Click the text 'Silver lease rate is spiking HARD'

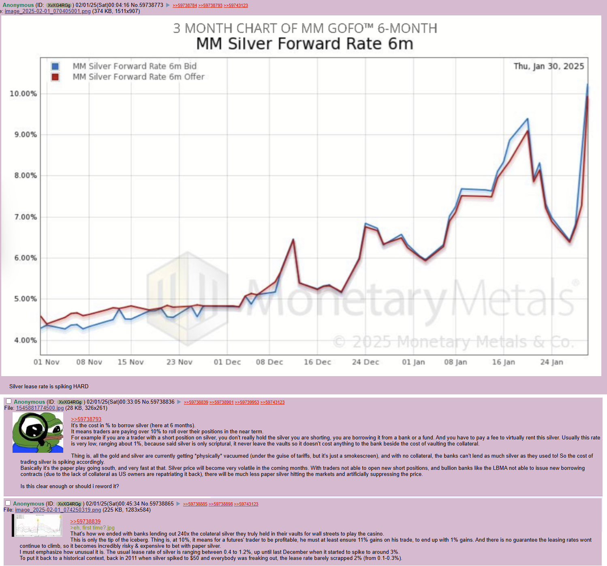[x=49, y=387]
